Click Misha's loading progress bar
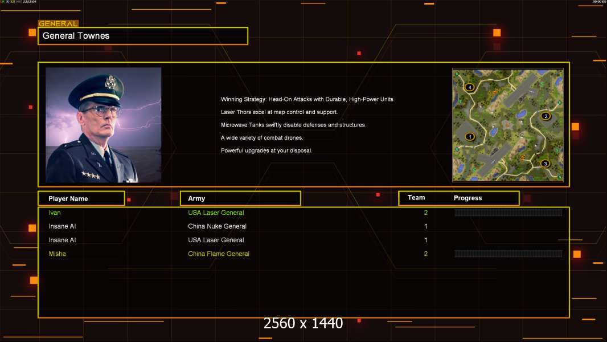 coord(508,254)
